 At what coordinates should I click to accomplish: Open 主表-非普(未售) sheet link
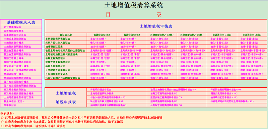(x=249, y=39)
